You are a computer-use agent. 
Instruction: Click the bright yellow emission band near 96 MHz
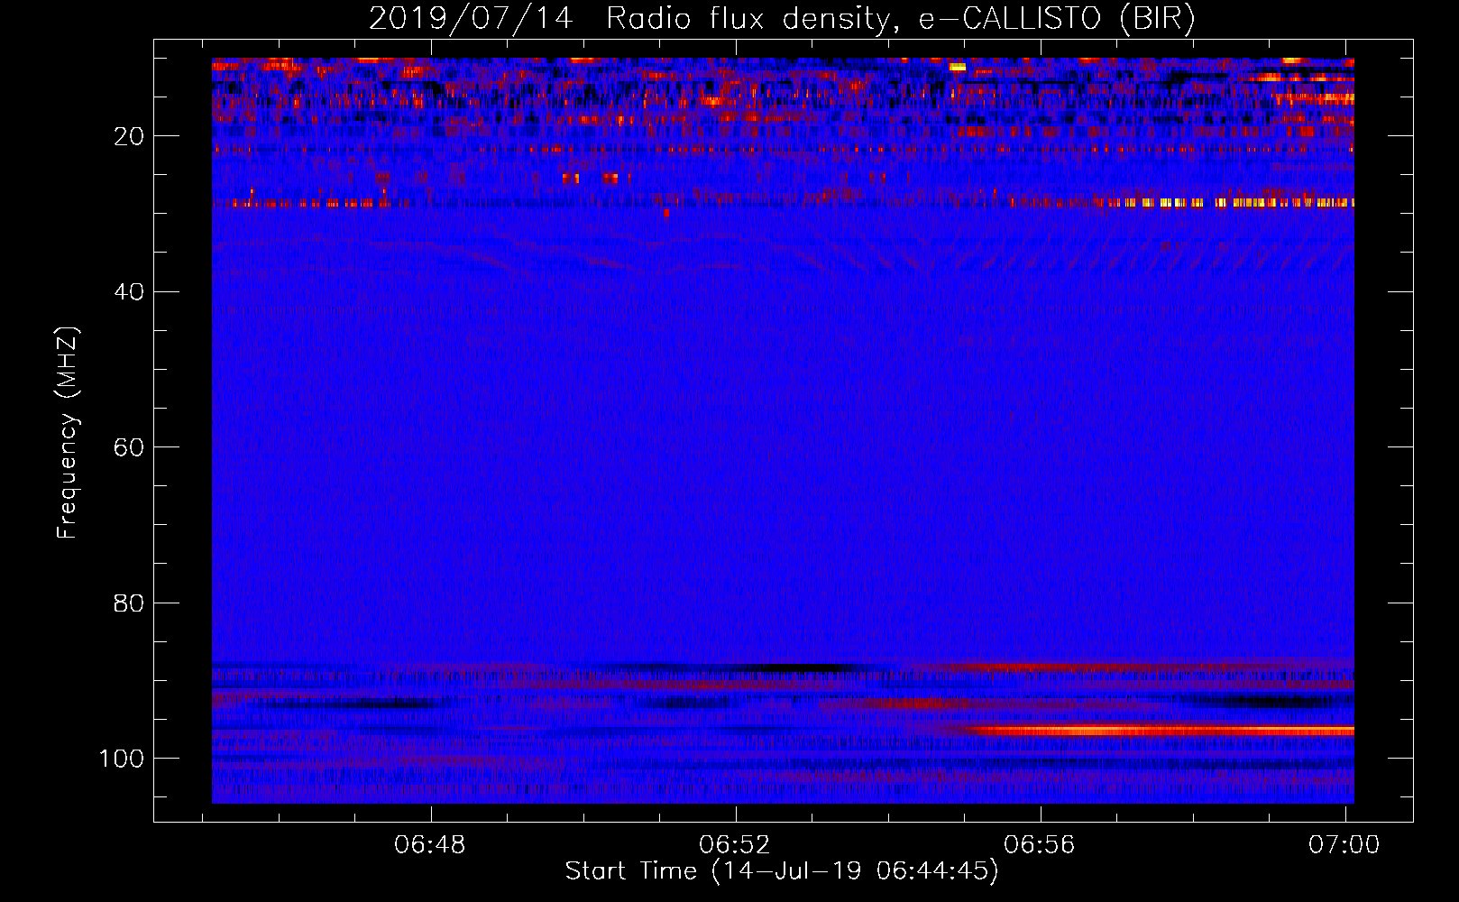[1159, 730]
